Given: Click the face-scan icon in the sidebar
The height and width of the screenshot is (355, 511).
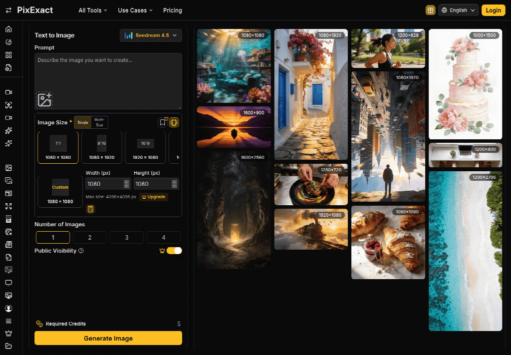Looking at the screenshot, I should point(8,105).
